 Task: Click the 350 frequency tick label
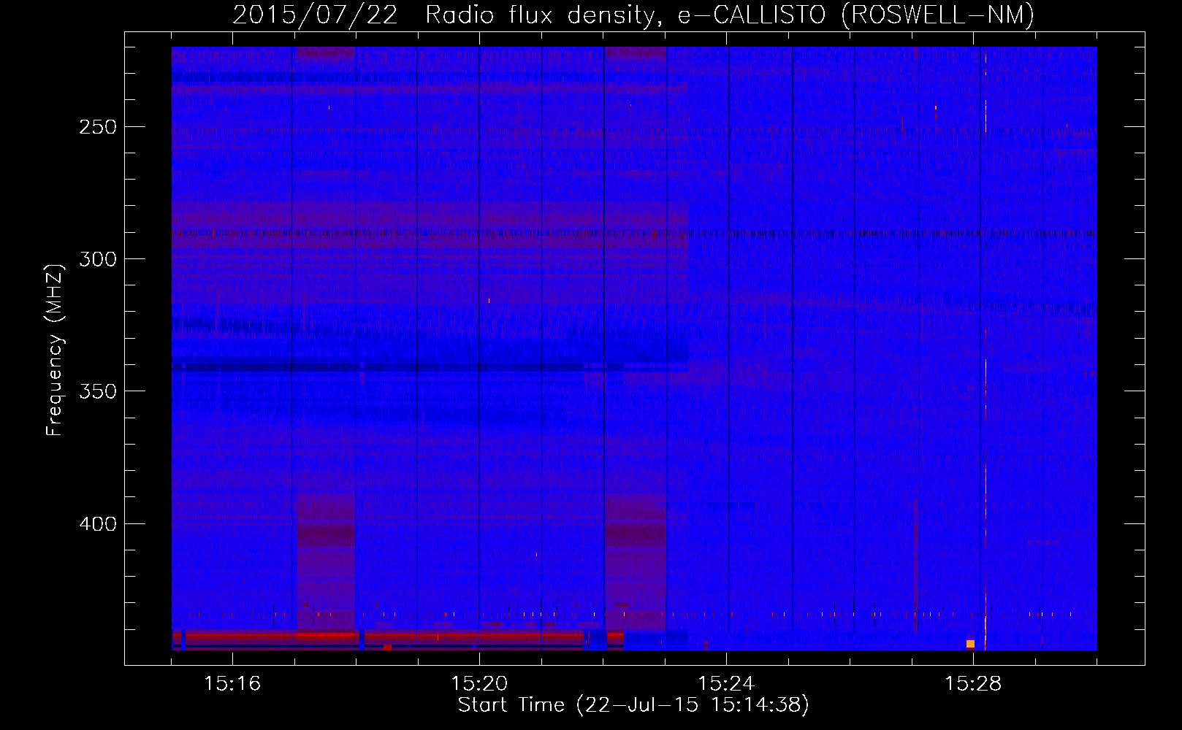click(98, 391)
